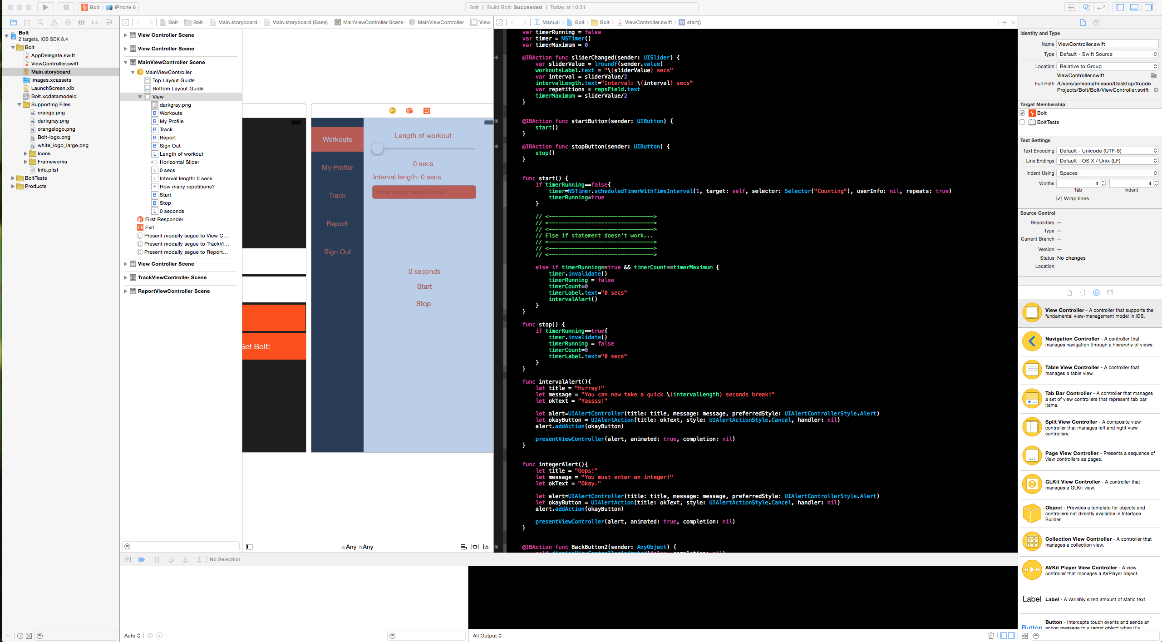Clear the console with trash icon
The width and height of the screenshot is (1162, 642).
991,636
